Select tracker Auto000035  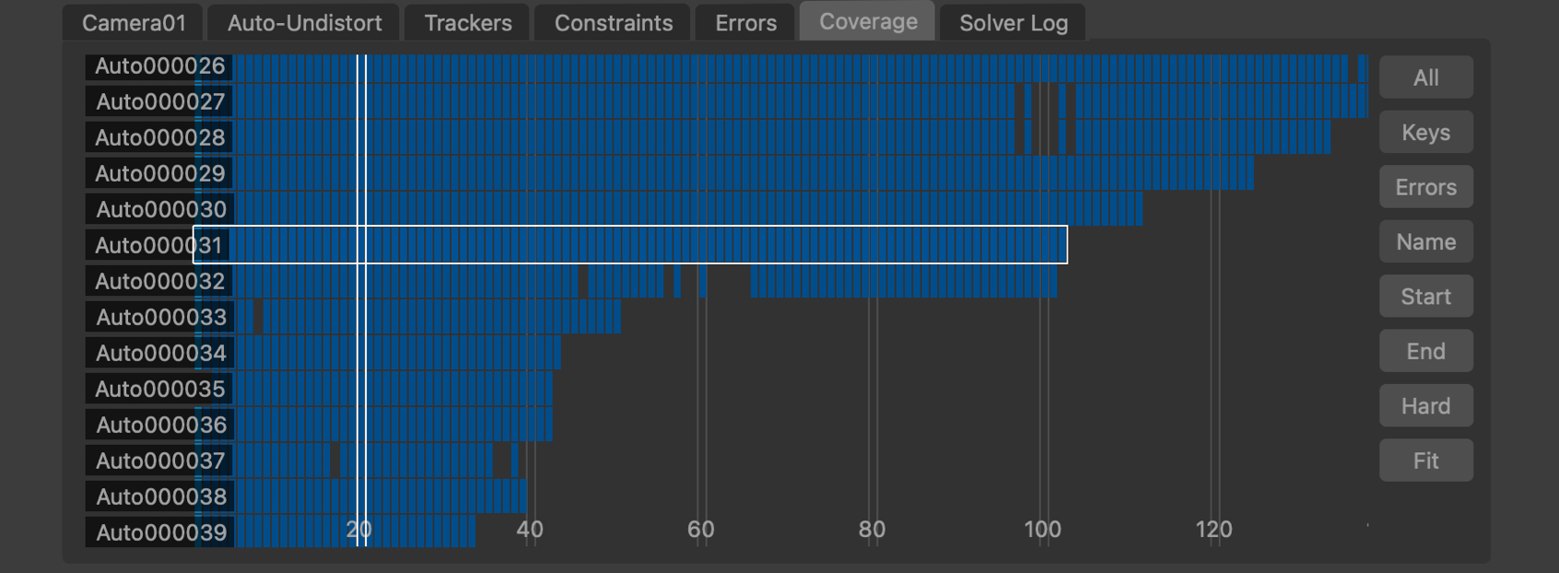point(159,390)
